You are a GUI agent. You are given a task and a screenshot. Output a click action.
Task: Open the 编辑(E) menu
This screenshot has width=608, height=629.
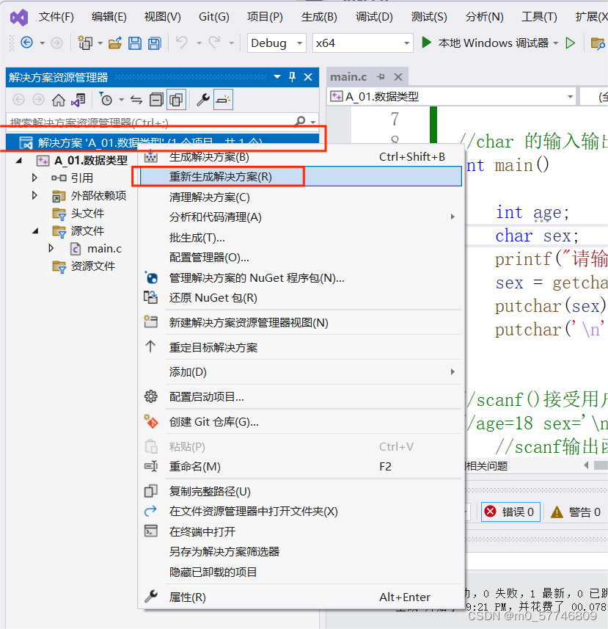point(109,18)
